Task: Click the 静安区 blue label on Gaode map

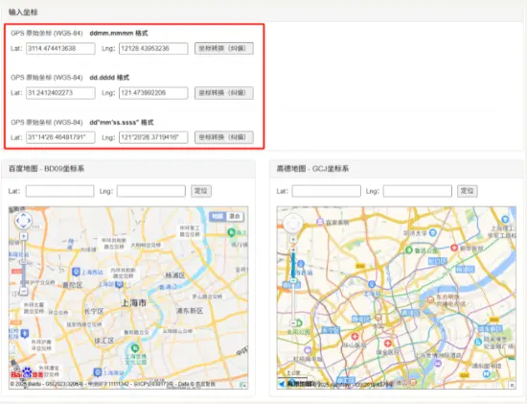Action: 360,319
